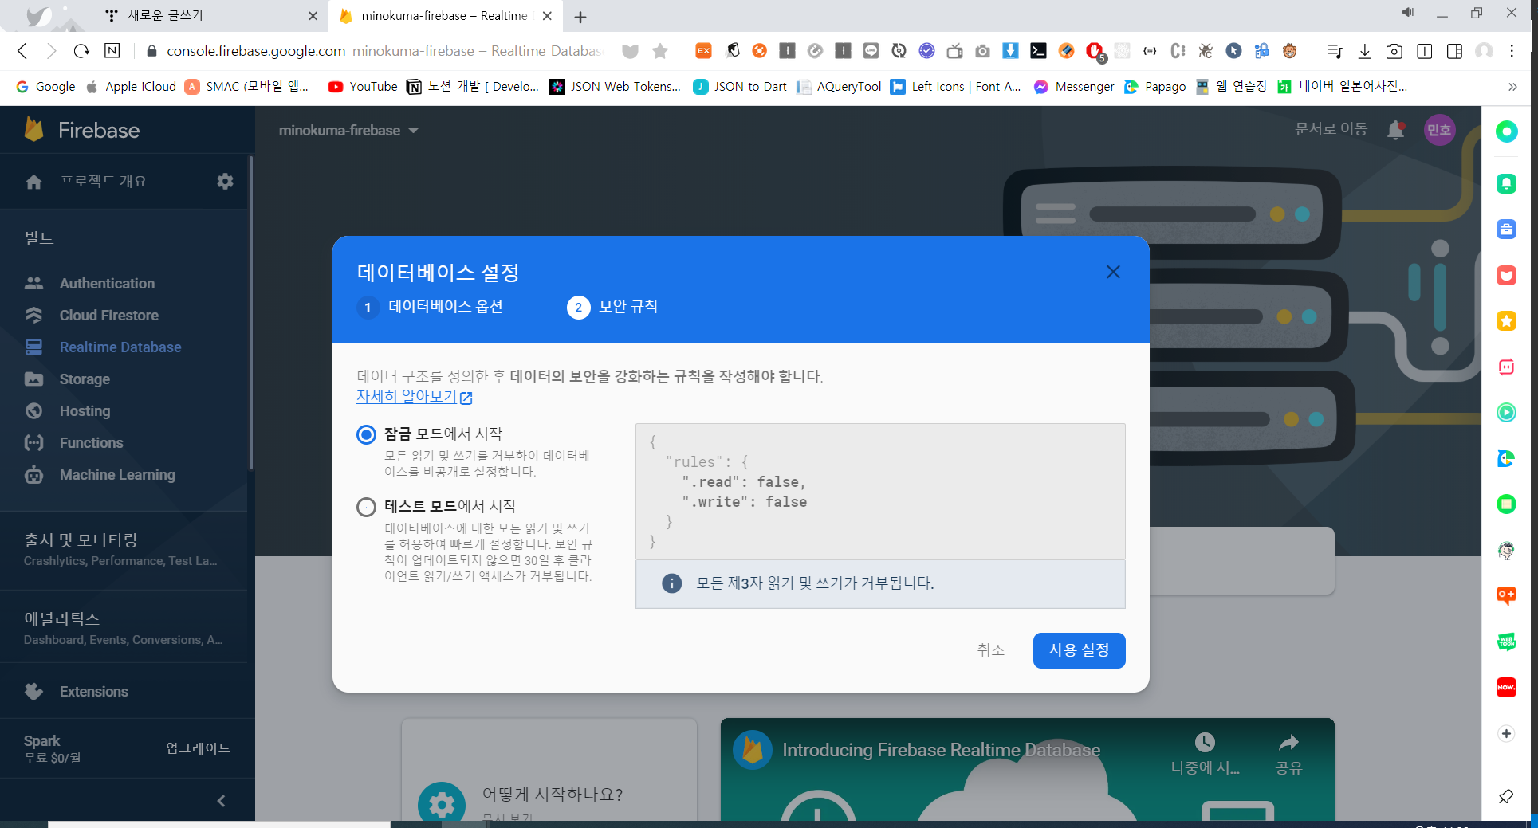Viewport: 1538px width, 828px height.
Task: Click the screenshot camera toolbar icon
Action: click(1394, 51)
